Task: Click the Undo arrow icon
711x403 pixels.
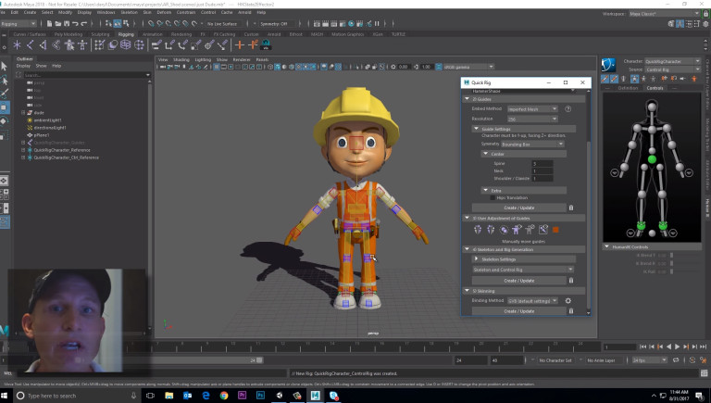Action: pyautogui.click(x=75, y=23)
